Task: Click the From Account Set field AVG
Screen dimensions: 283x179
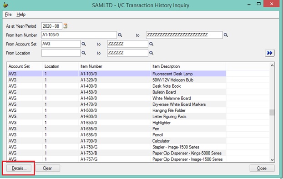Action: click(x=61, y=44)
